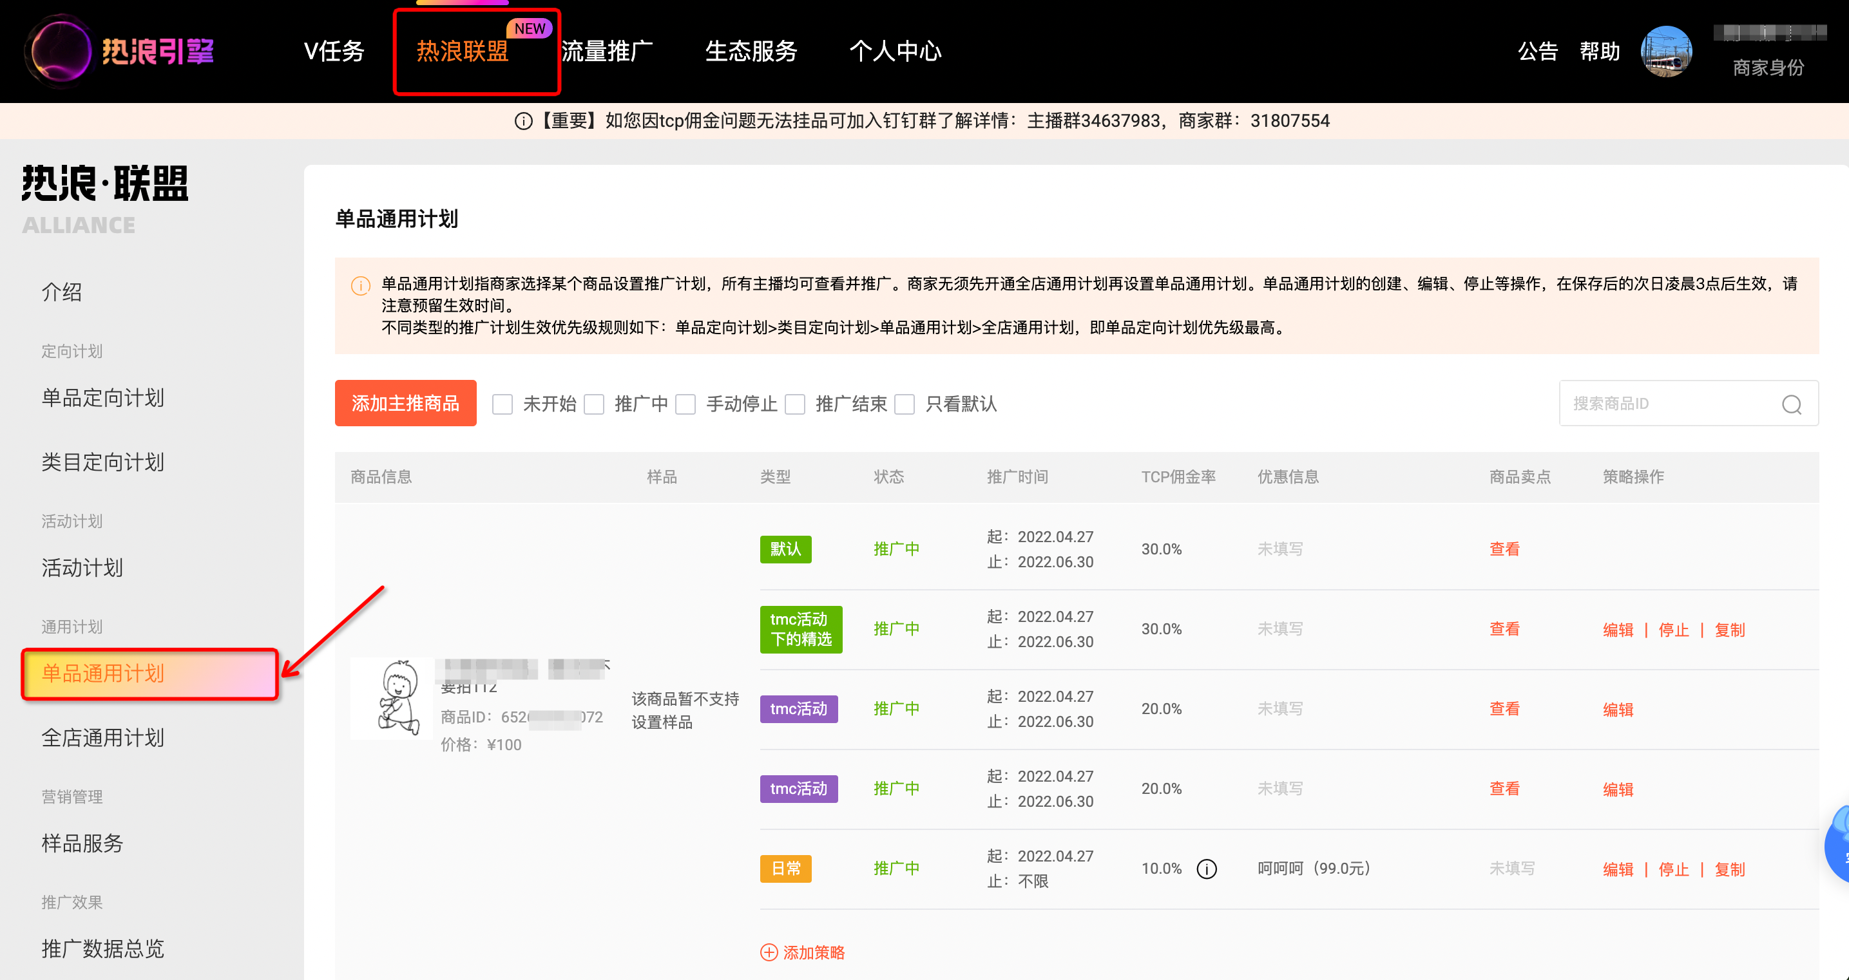Select 单品定向计划 in the sidebar
This screenshot has height=980, width=1849.
(102, 397)
